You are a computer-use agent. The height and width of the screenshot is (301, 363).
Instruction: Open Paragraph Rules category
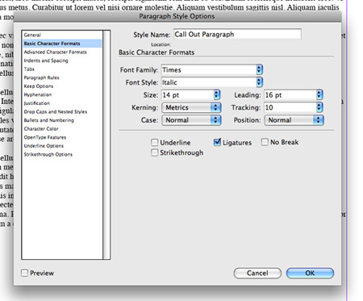41,77
